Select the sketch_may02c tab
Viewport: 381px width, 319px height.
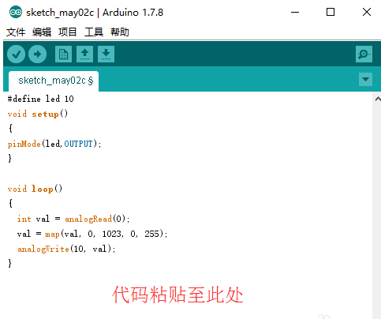54,81
